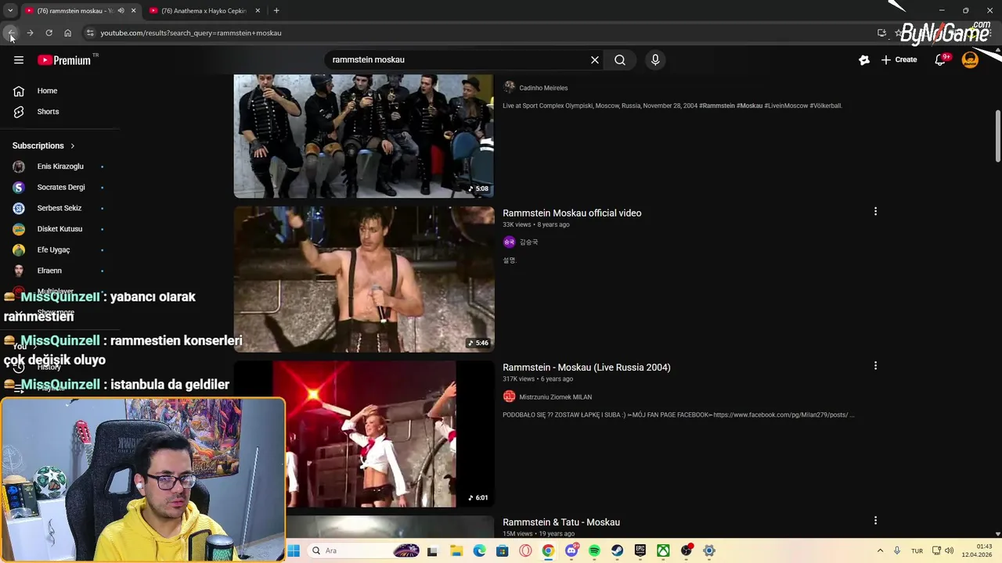Viewport: 1002px width, 563px height.
Task: Open Rammstein & Tatu - Moskau title
Action: 561,522
